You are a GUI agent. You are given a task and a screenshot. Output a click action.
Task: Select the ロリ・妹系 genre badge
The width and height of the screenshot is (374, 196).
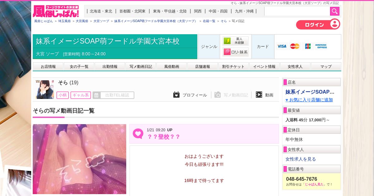coord(236,52)
